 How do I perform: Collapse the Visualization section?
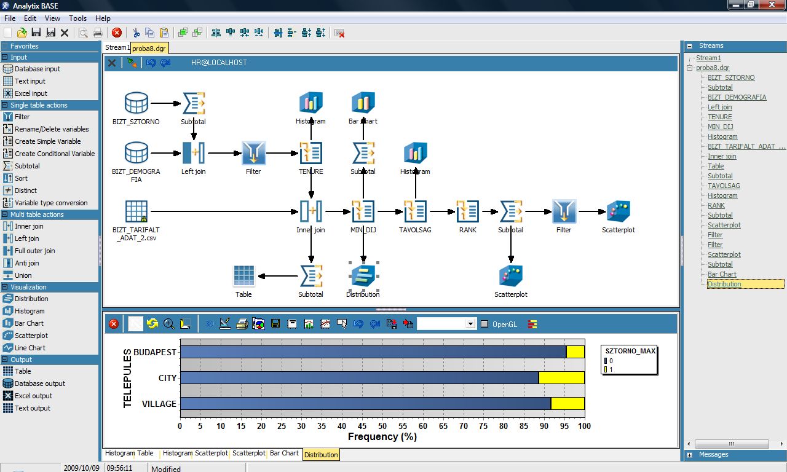coord(5,287)
